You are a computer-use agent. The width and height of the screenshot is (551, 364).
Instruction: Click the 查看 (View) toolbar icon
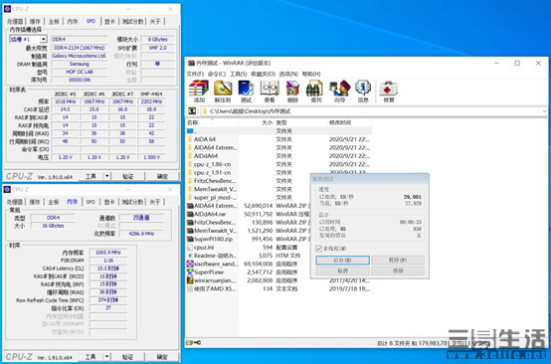270,88
